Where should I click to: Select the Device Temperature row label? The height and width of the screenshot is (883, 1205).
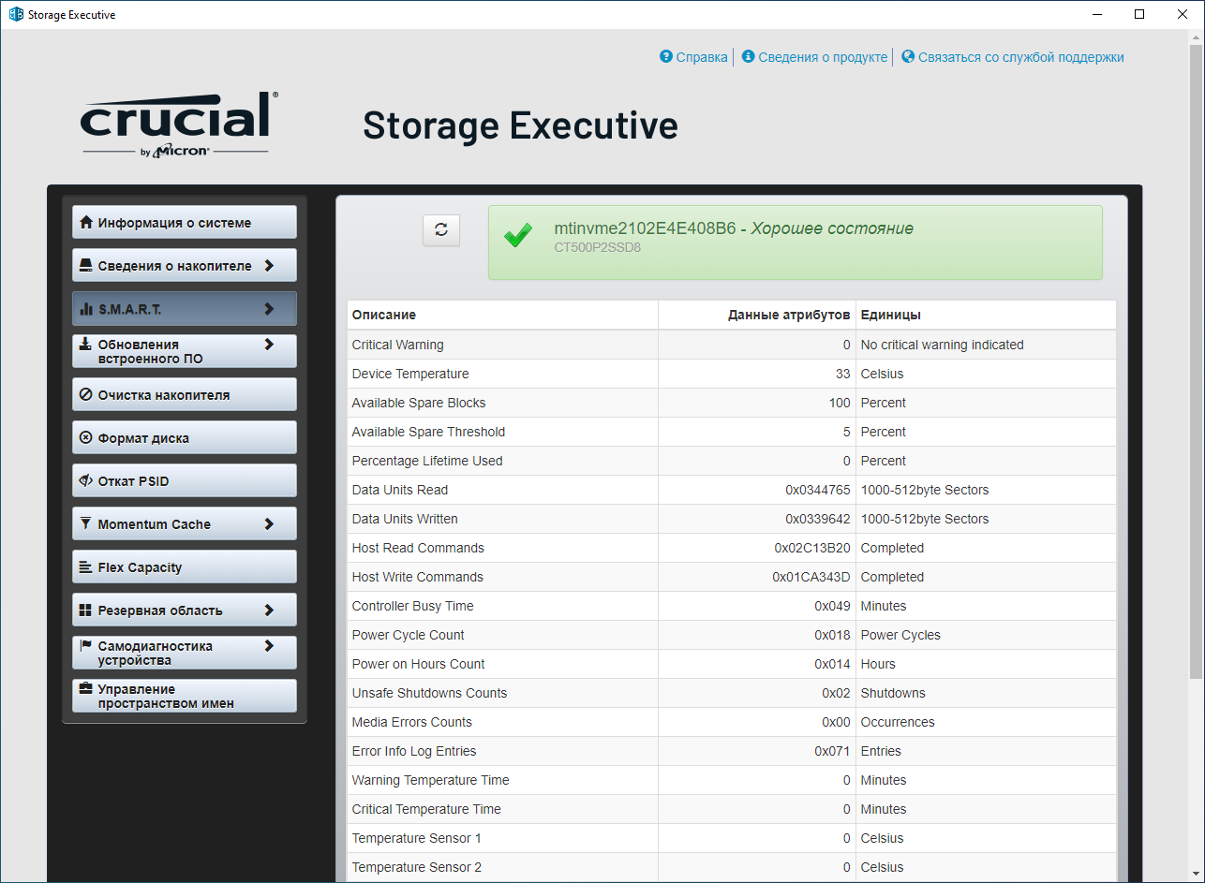click(x=410, y=374)
